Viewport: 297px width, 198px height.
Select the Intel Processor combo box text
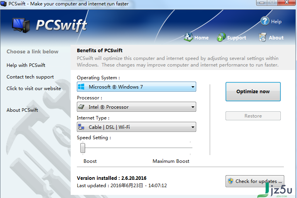pos(109,107)
